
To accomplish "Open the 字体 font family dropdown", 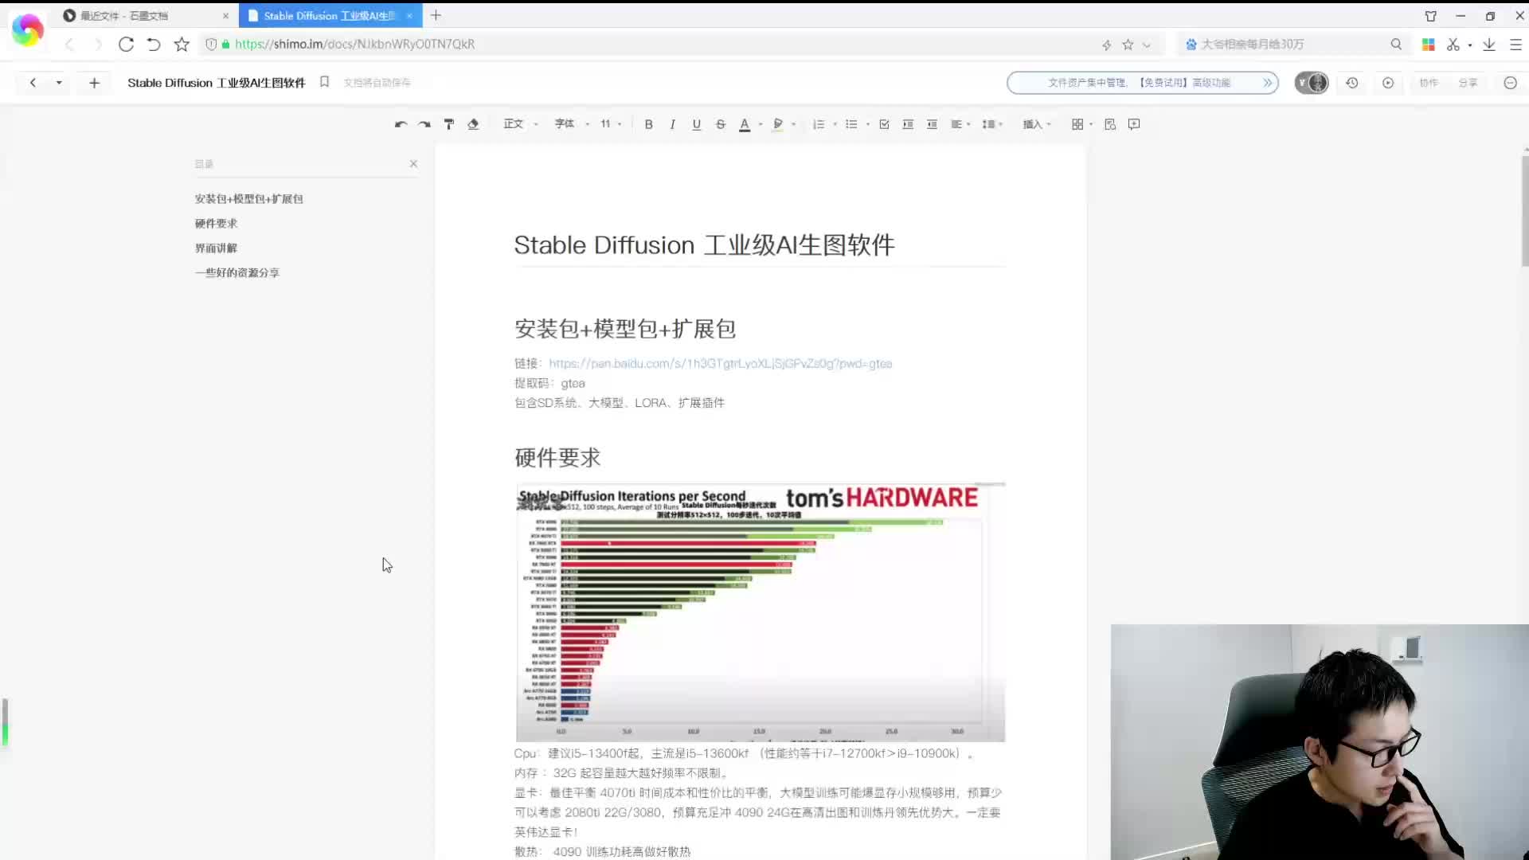I will point(573,124).
